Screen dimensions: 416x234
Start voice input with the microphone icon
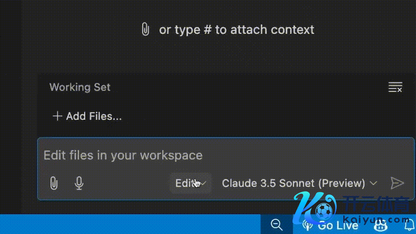point(78,183)
